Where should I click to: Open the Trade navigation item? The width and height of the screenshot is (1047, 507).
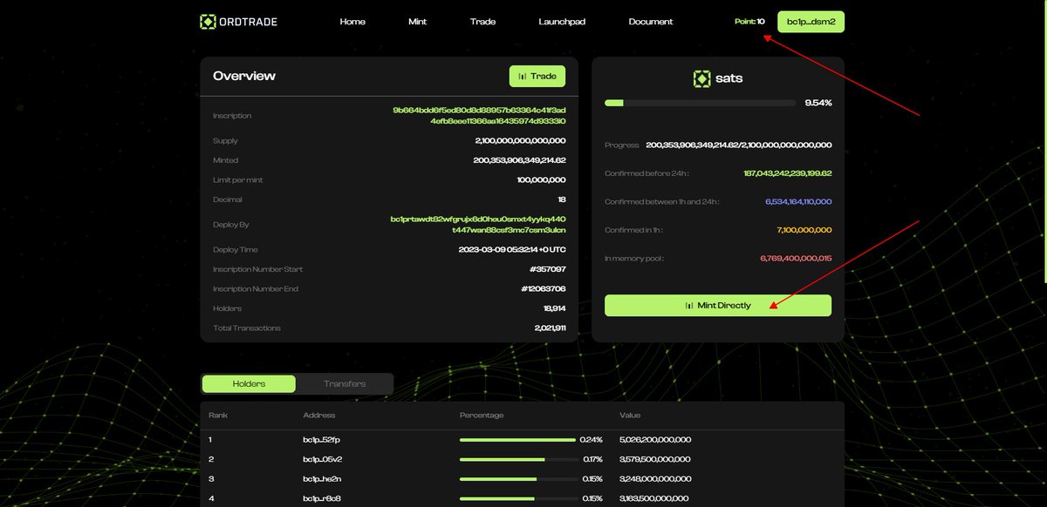point(482,22)
